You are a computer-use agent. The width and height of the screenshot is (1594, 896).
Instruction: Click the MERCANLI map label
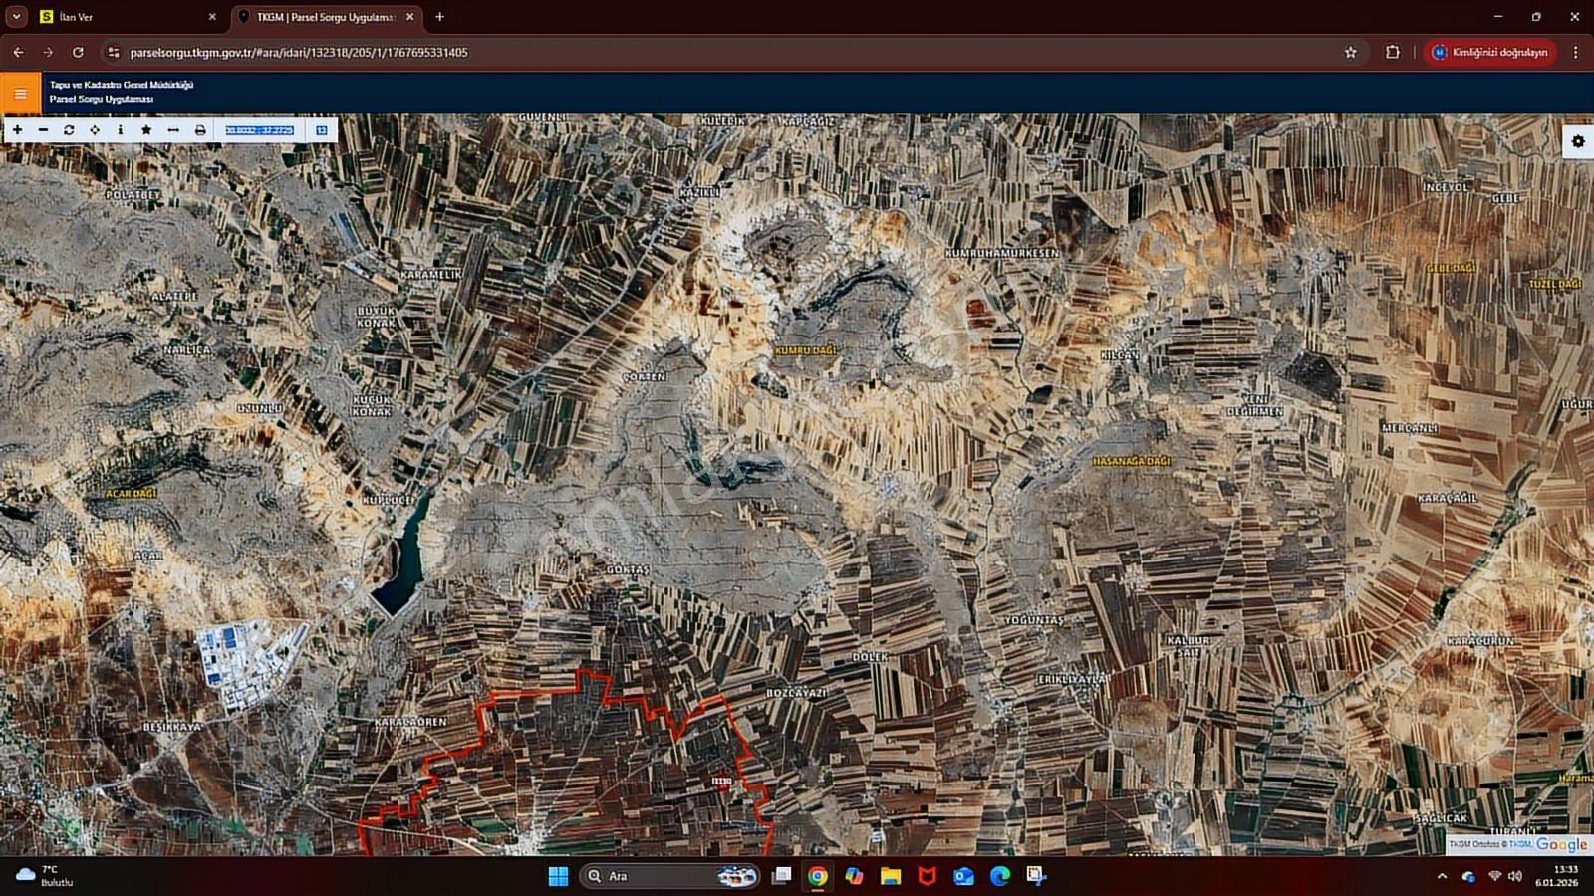[1409, 427]
